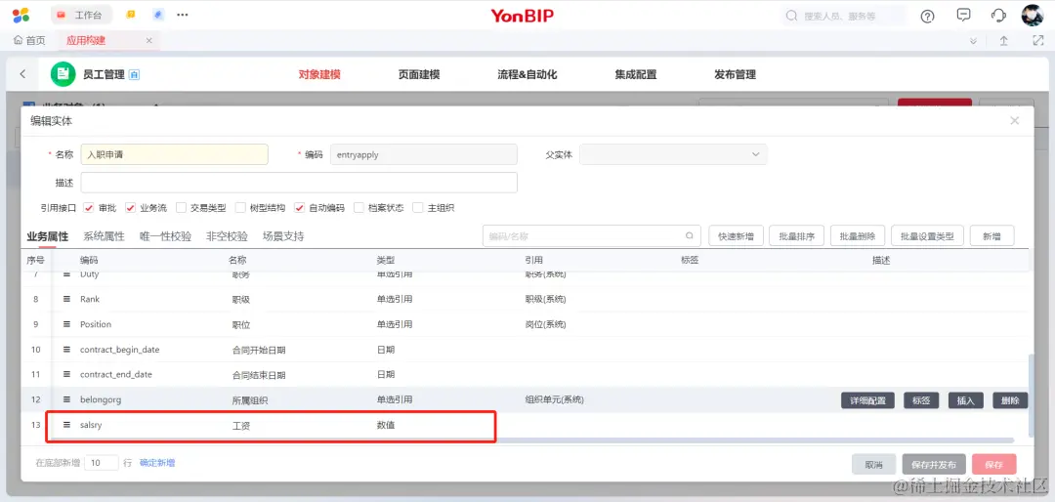
Task: Switch to 非空校验 tab
Action: pos(227,236)
